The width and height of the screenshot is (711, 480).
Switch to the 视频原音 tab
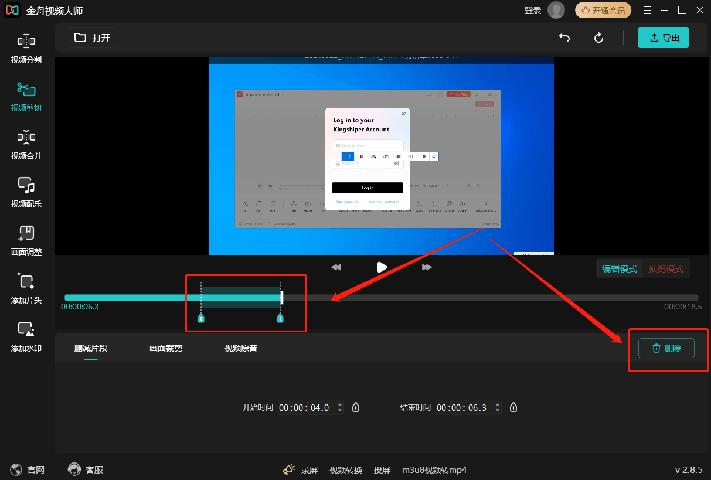(x=241, y=348)
